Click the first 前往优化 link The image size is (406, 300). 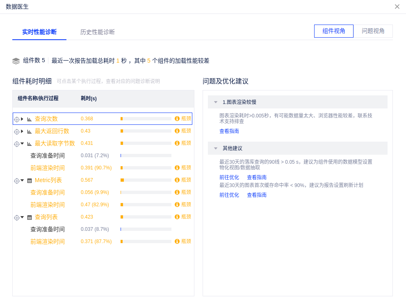pos(229,177)
